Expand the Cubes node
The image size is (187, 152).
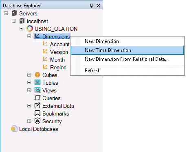click(29, 75)
